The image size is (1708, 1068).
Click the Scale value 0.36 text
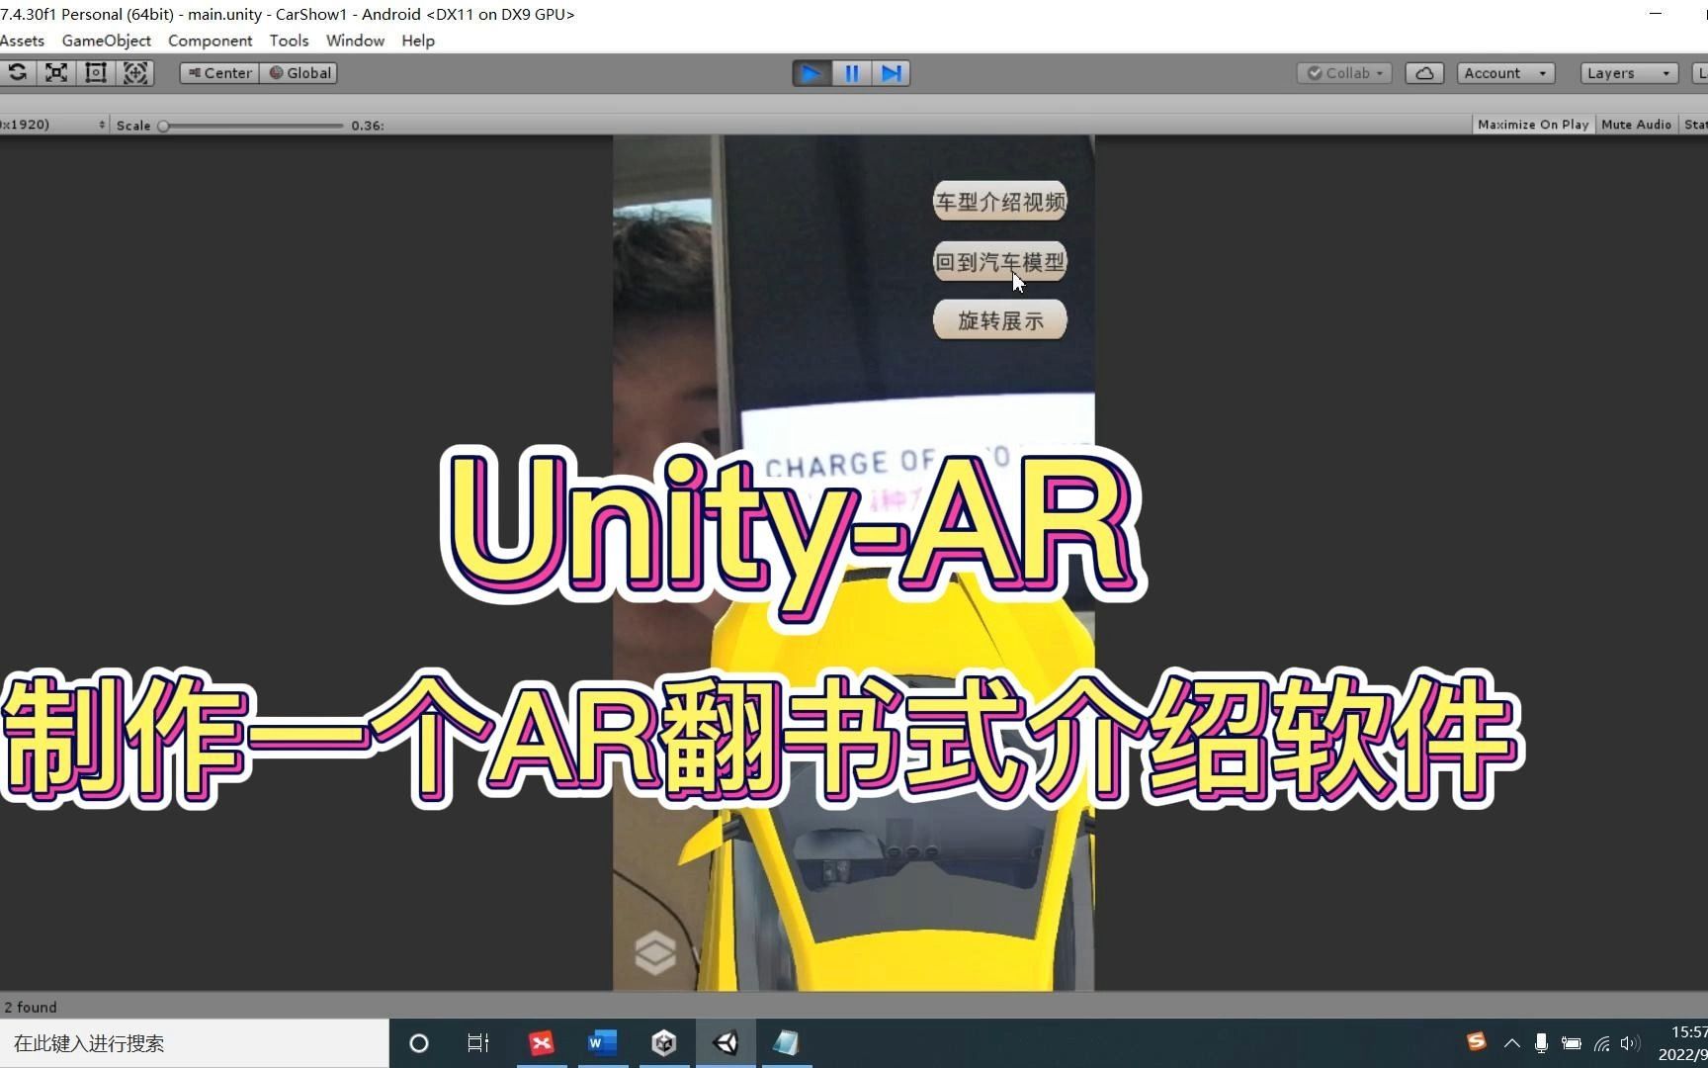[x=367, y=126]
